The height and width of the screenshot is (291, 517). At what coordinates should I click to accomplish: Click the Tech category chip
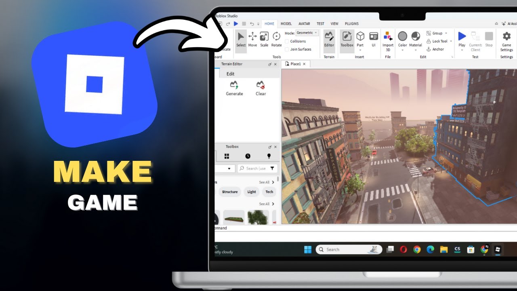tap(269, 192)
